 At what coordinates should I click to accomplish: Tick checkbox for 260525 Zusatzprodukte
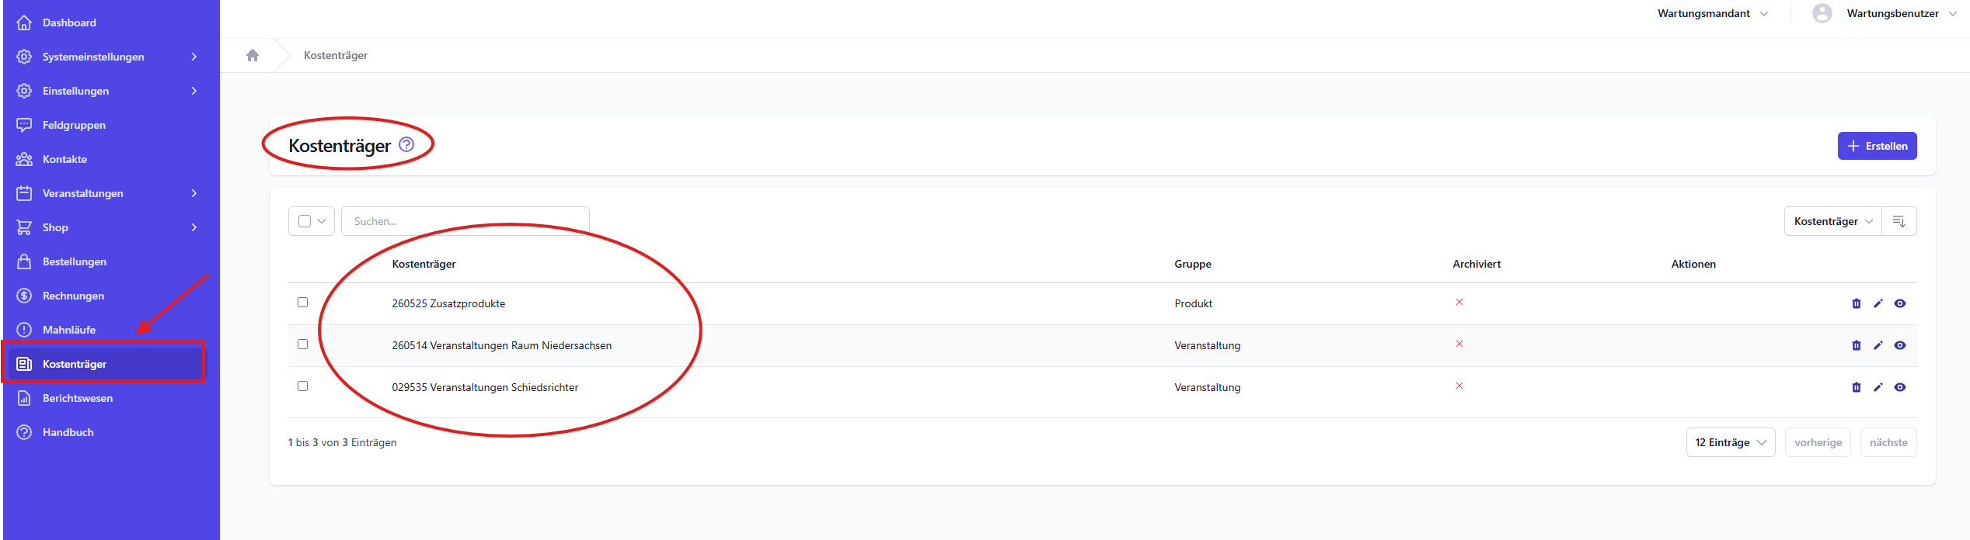303,303
